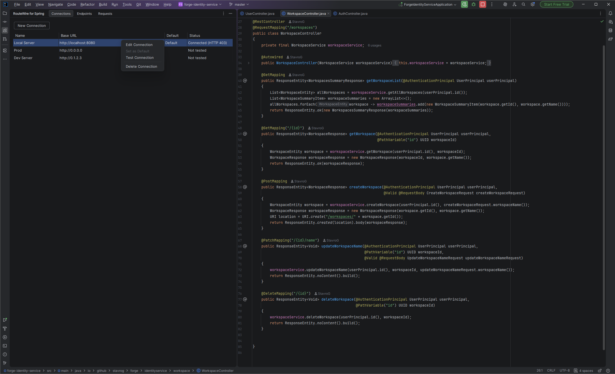615x374 pixels.
Task: Open the master branch dropdown
Action: [239, 4]
